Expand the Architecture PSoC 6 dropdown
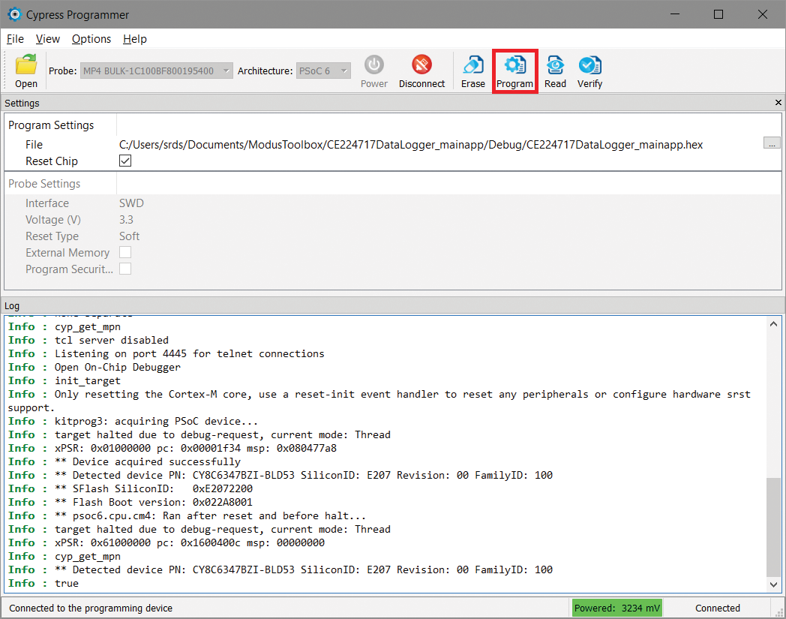Screen dimensions: 786x619 click(323, 71)
